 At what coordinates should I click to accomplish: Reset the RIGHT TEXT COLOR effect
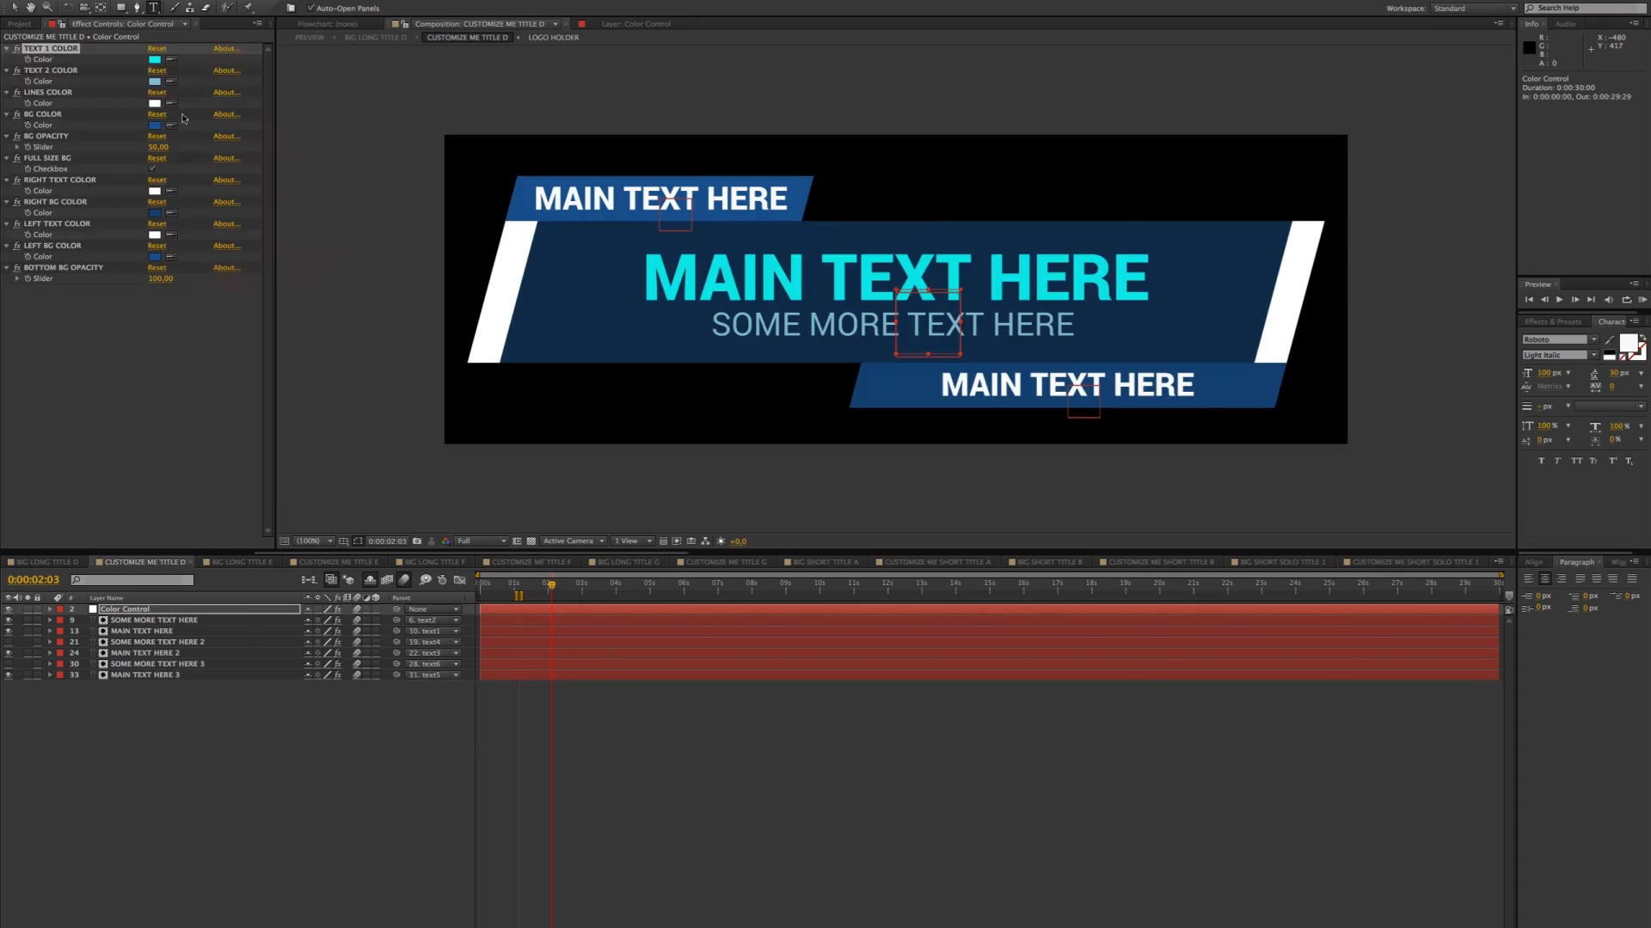pos(157,180)
